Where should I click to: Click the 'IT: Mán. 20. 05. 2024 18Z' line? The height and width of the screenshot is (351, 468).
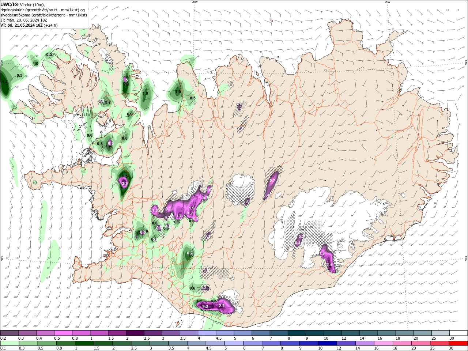pyautogui.click(x=24, y=20)
